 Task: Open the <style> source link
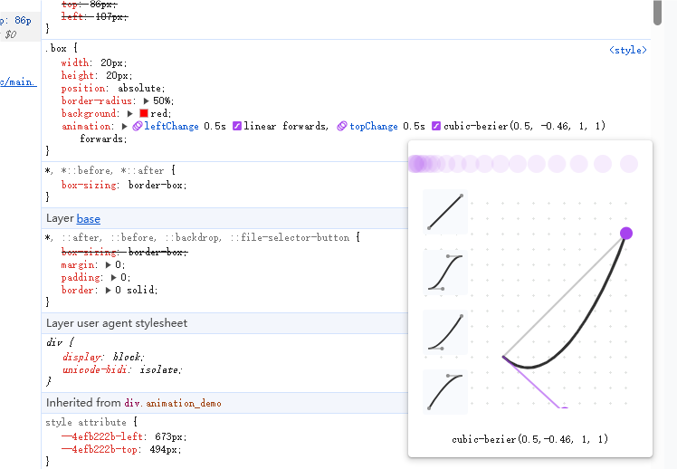click(x=628, y=50)
